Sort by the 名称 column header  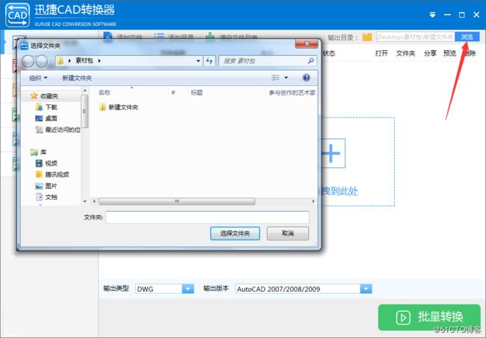pyautogui.click(x=104, y=93)
